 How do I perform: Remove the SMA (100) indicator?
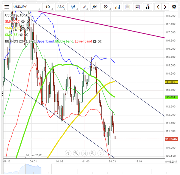tap(28, 28)
